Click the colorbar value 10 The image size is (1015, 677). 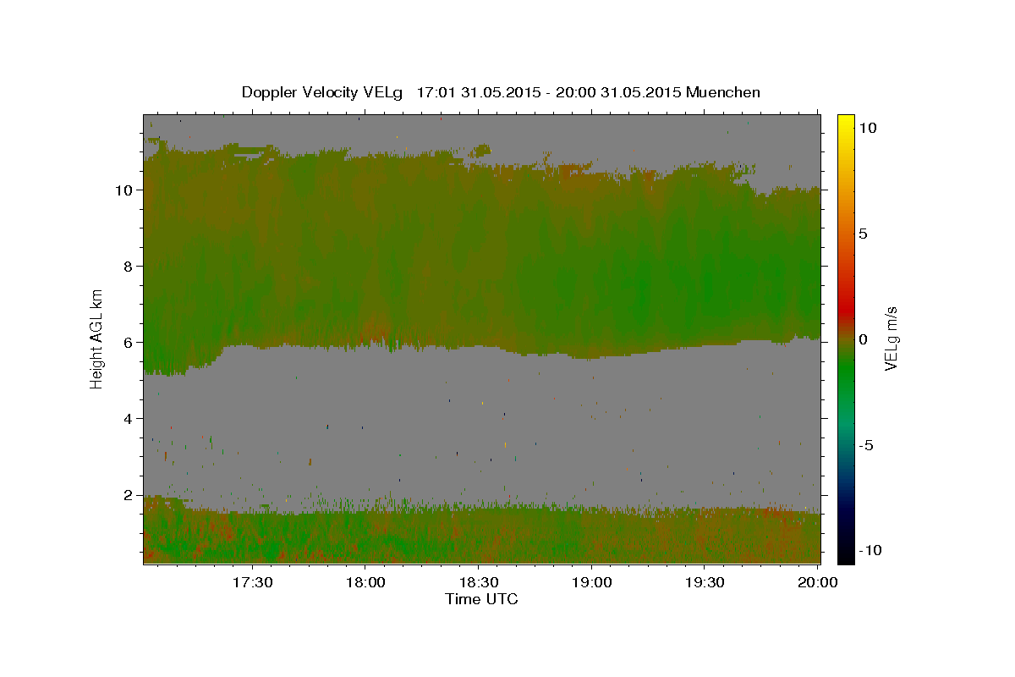coord(867,127)
